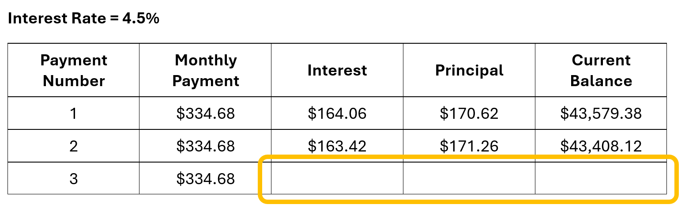This screenshot has height=212, width=685.
Task: Select the Current Balance column header
Action: click(x=601, y=70)
